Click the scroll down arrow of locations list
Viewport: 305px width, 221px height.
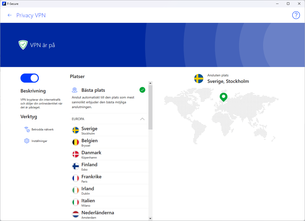pyautogui.click(x=150, y=218)
